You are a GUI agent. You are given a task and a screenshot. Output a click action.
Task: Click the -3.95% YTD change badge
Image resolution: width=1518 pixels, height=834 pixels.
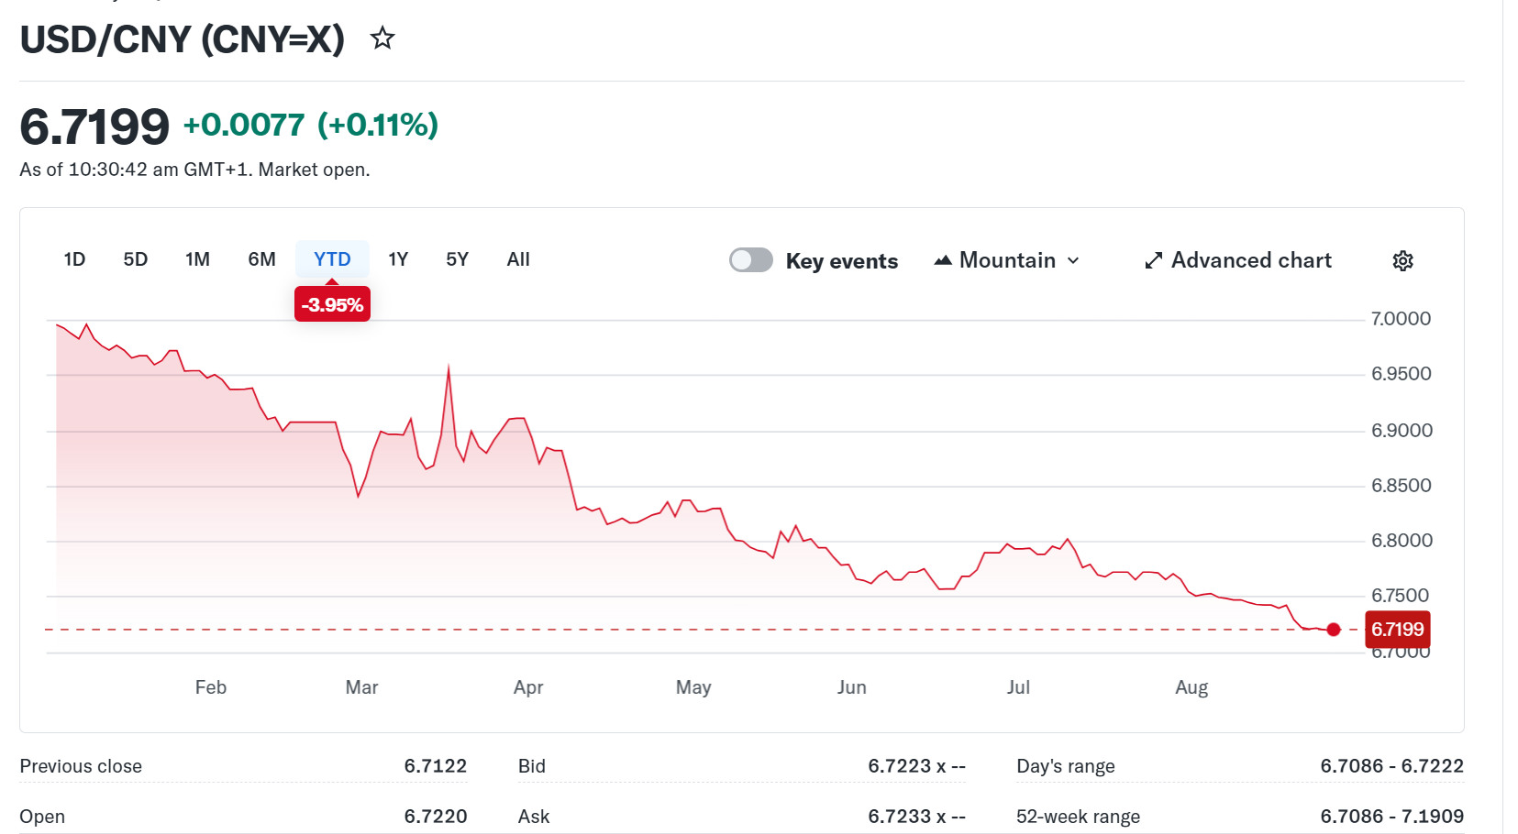[332, 304]
